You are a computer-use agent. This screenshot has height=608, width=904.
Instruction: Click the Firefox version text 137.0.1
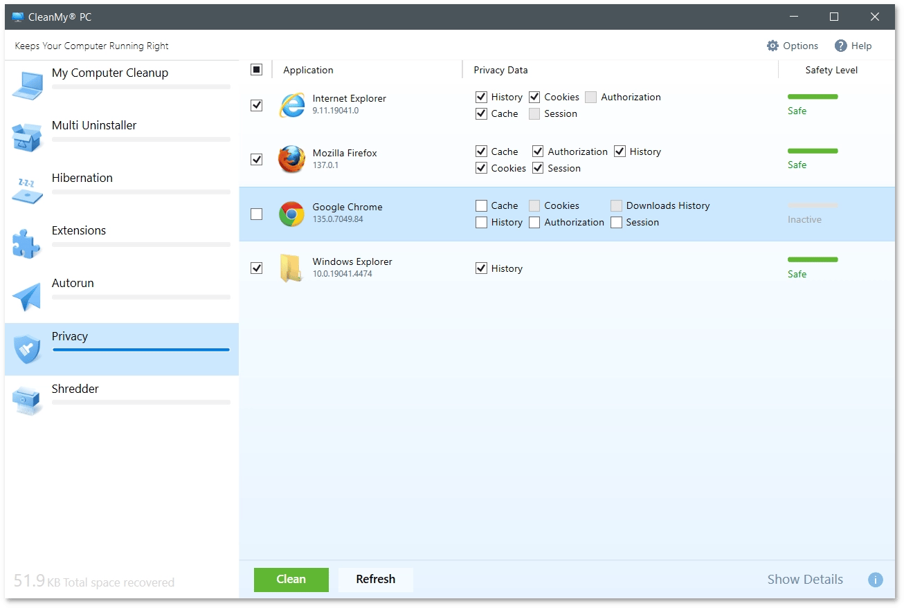(x=325, y=165)
